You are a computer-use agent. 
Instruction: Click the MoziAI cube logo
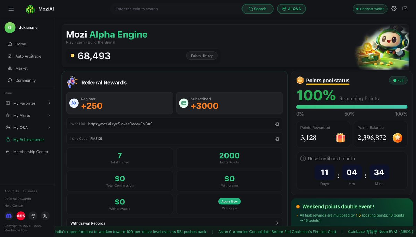pos(30,9)
